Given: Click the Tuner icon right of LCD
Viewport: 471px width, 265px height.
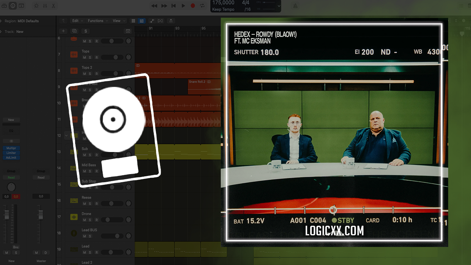Looking at the screenshot, I should point(295,6).
